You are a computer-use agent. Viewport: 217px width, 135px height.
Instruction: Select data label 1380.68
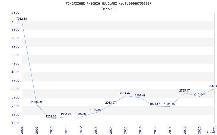point(80,114)
